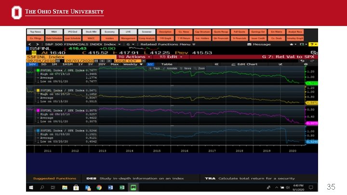This screenshot has height=195, width=347.
Task: Open the yellow help question mark
Action: [x=313, y=44]
